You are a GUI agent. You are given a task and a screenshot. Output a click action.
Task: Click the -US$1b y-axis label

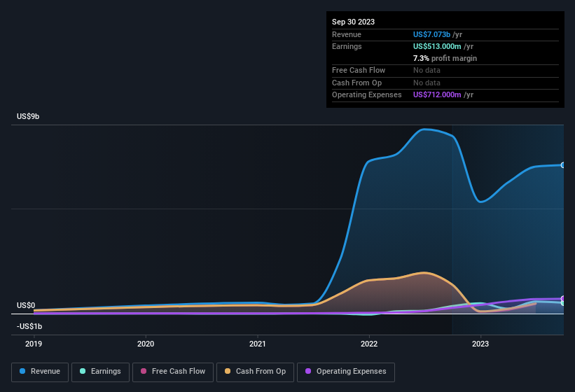coord(29,326)
